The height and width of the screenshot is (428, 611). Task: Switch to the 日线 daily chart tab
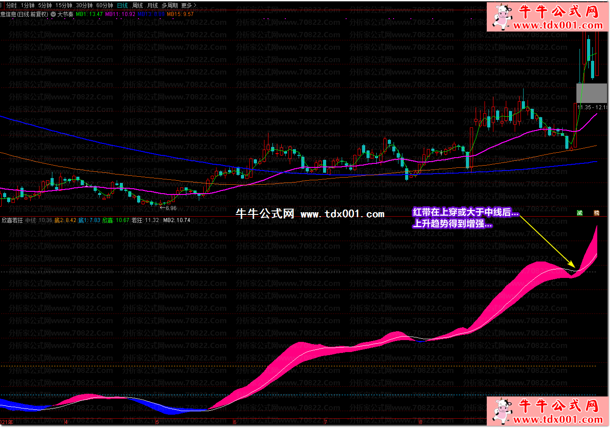tap(122, 5)
